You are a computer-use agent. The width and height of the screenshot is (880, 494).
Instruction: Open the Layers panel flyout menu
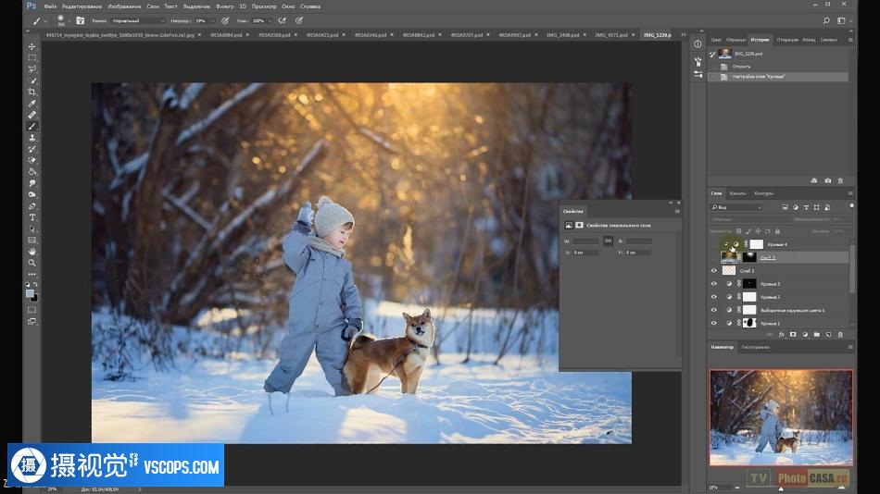[x=850, y=193]
